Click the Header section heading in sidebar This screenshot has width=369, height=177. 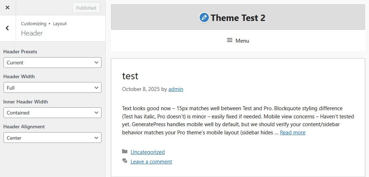click(32, 33)
